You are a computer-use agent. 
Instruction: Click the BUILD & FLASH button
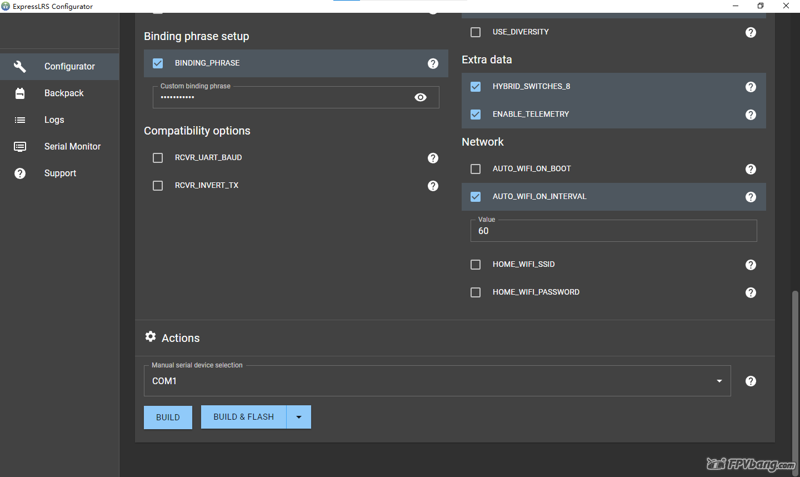coord(243,417)
